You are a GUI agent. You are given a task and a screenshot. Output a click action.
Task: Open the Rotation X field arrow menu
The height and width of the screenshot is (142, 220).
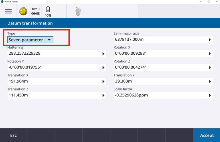(x=210, y=53)
